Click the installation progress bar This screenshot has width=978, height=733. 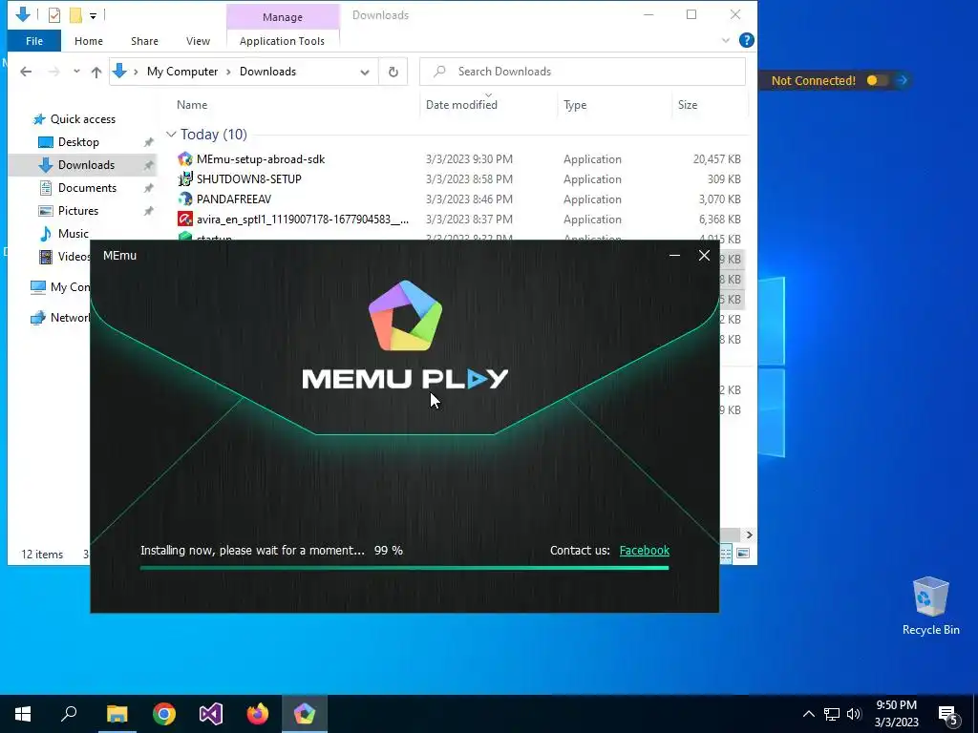coord(404,568)
